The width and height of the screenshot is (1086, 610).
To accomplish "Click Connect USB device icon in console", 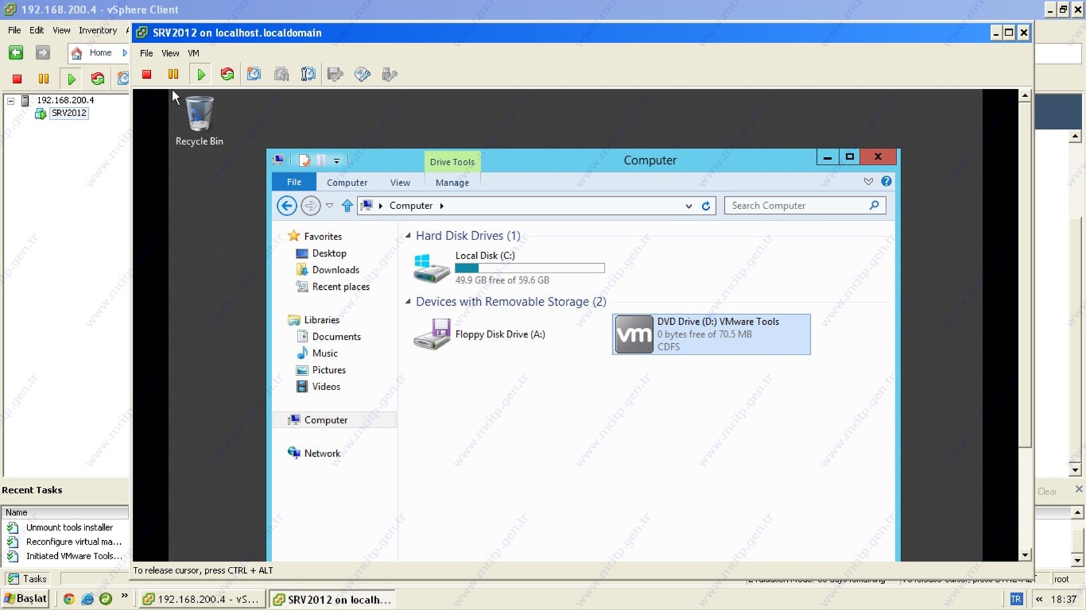I will (390, 74).
